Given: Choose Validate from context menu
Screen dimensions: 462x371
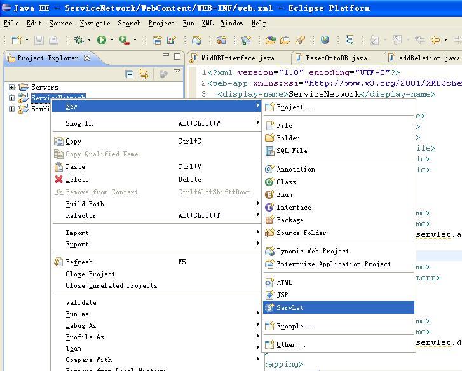Looking at the screenshot, I should tap(157, 302).
